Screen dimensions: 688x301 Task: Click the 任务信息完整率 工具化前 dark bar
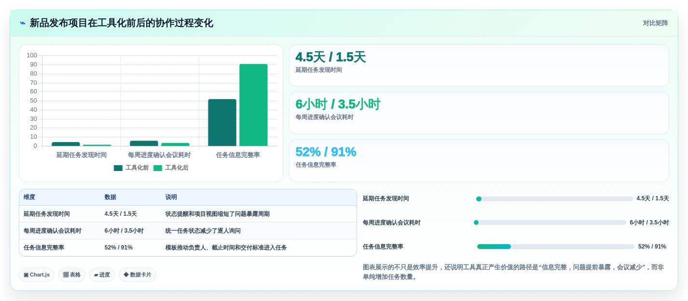[222, 122]
